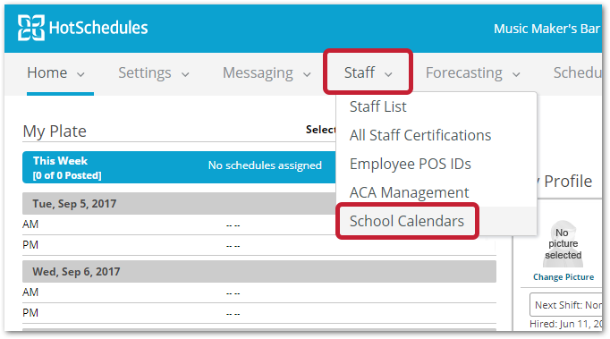Open the Messaging tab
The height and width of the screenshot is (339, 610).
258,72
